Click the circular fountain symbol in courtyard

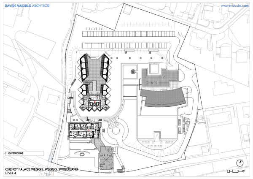133,72
